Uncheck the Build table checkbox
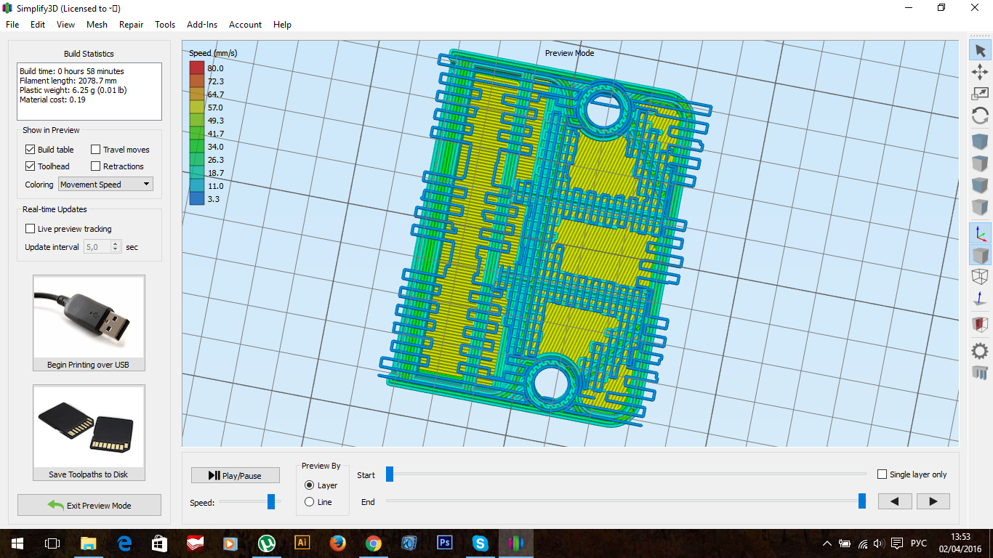 [x=30, y=150]
